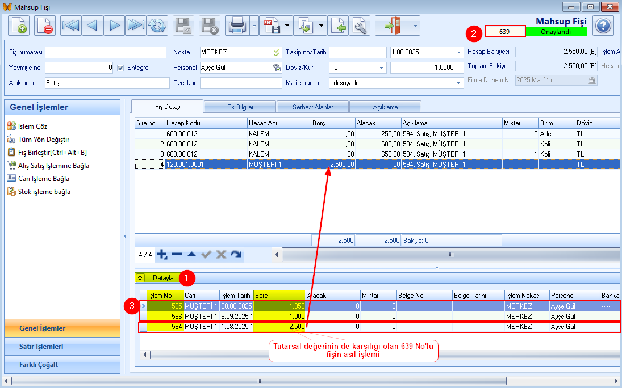Go to the first record

pyautogui.click(x=70, y=26)
